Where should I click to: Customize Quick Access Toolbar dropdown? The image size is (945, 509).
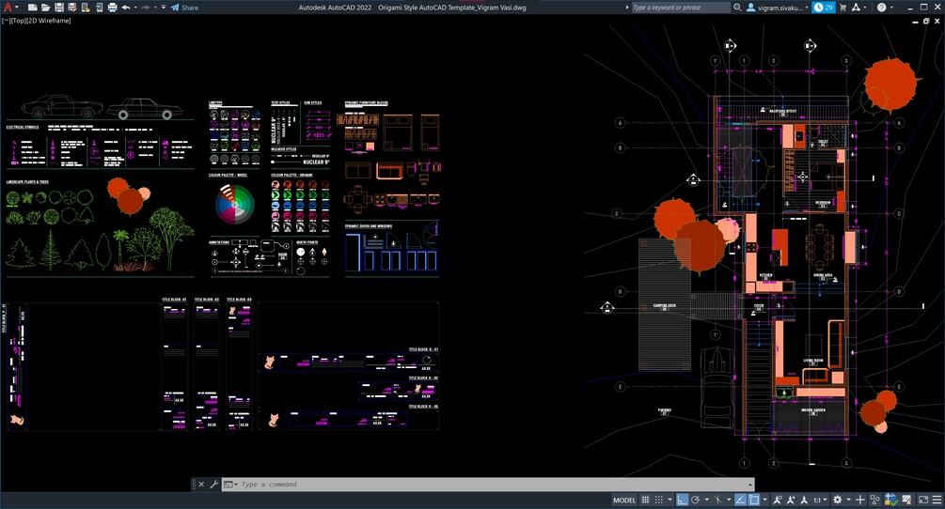(x=164, y=8)
